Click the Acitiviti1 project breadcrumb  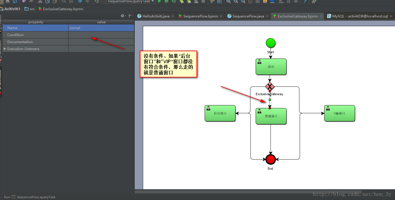[x=10, y=9]
